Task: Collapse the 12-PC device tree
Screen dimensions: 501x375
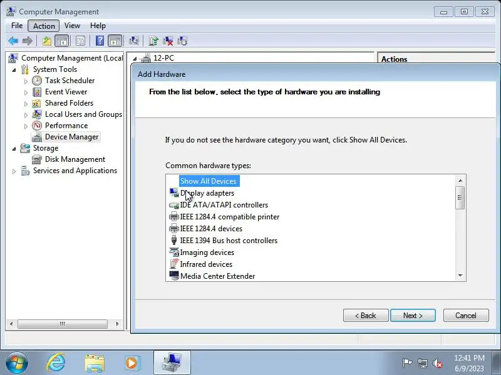Action: click(x=135, y=59)
